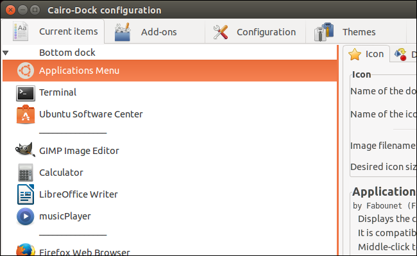Click the musicPlayer play icon
The width and height of the screenshot is (417, 256).
26,216
